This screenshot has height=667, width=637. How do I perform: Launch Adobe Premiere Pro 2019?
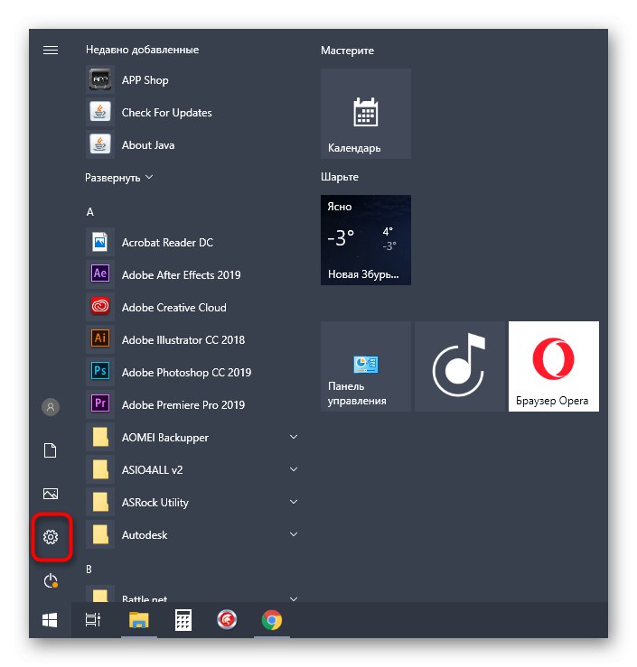click(x=192, y=404)
